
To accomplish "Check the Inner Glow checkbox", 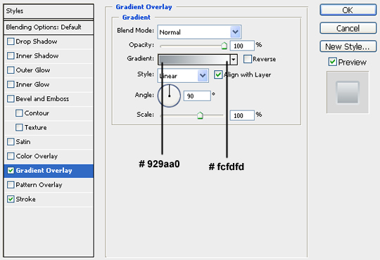I will click(x=11, y=84).
